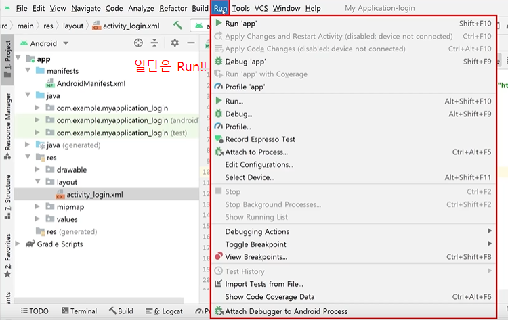The width and height of the screenshot is (508, 320).
Task: Click the Profile 'app' gauge icon
Action: click(x=219, y=87)
